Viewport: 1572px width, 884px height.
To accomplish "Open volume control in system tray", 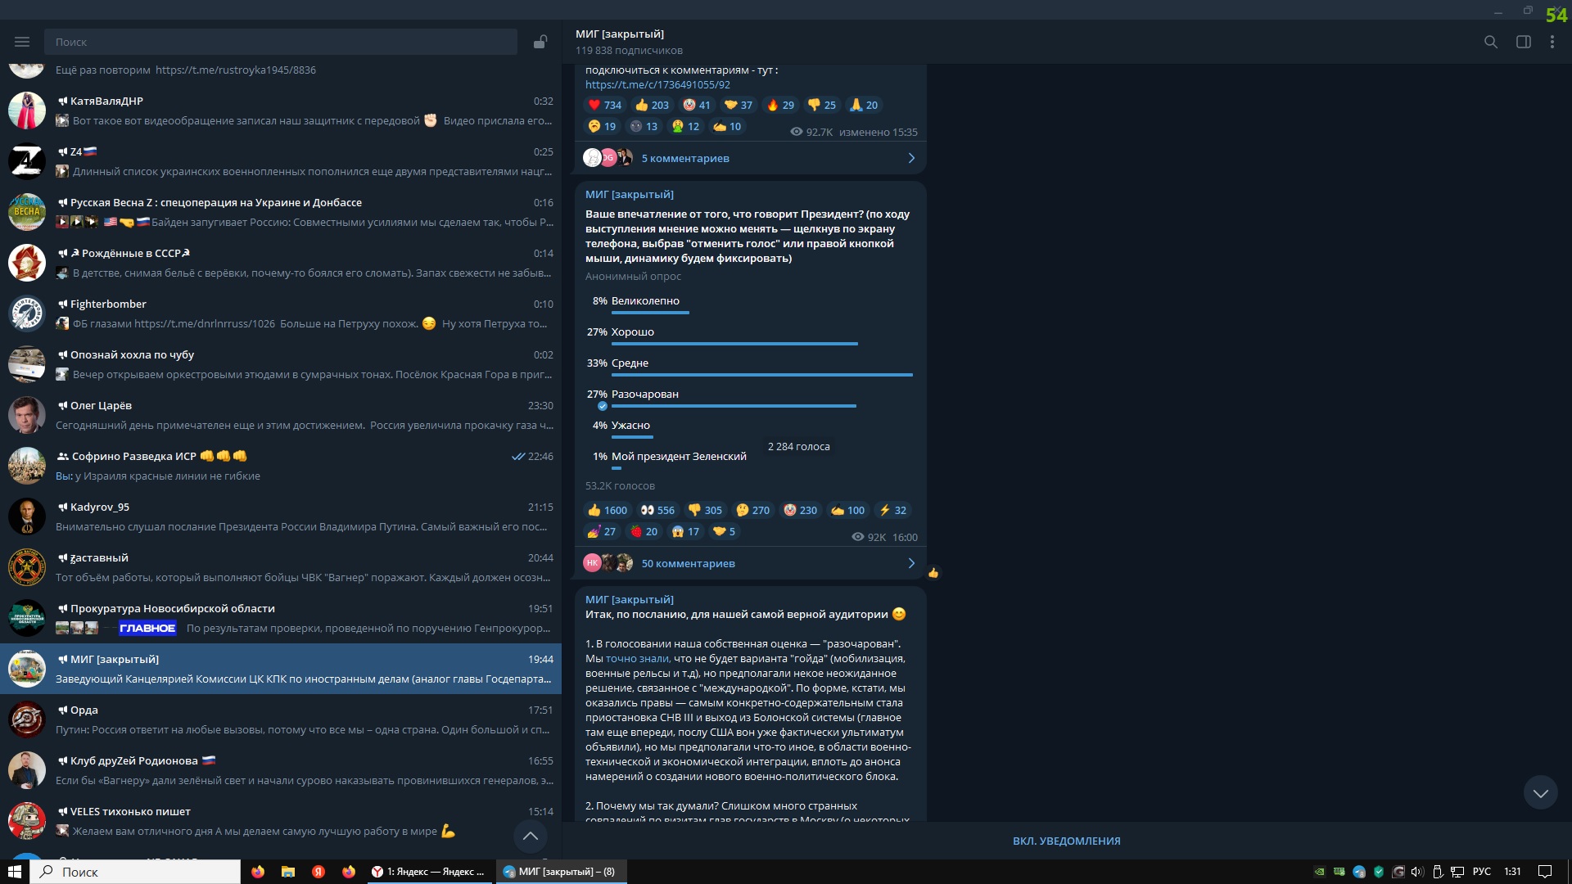I will coord(1417,872).
